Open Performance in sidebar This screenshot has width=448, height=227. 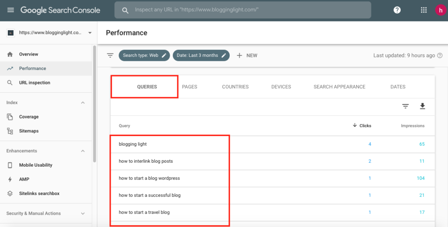point(46,69)
